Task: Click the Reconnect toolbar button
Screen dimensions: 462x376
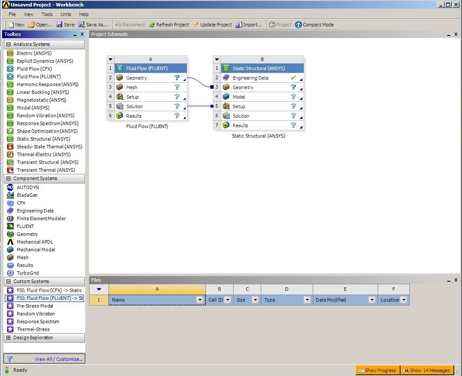Action: [x=130, y=25]
